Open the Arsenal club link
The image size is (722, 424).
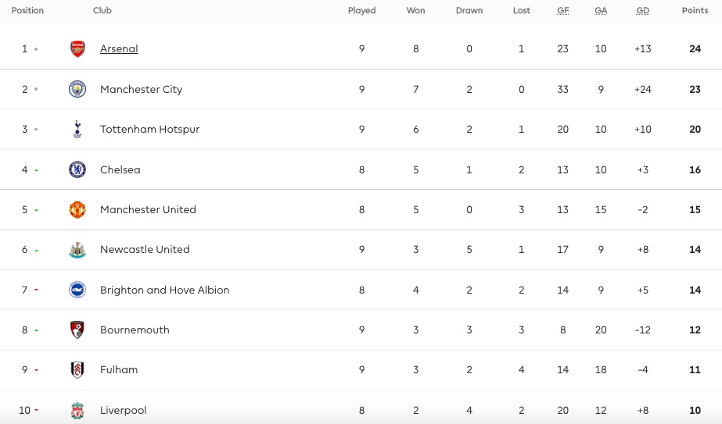(x=119, y=48)
